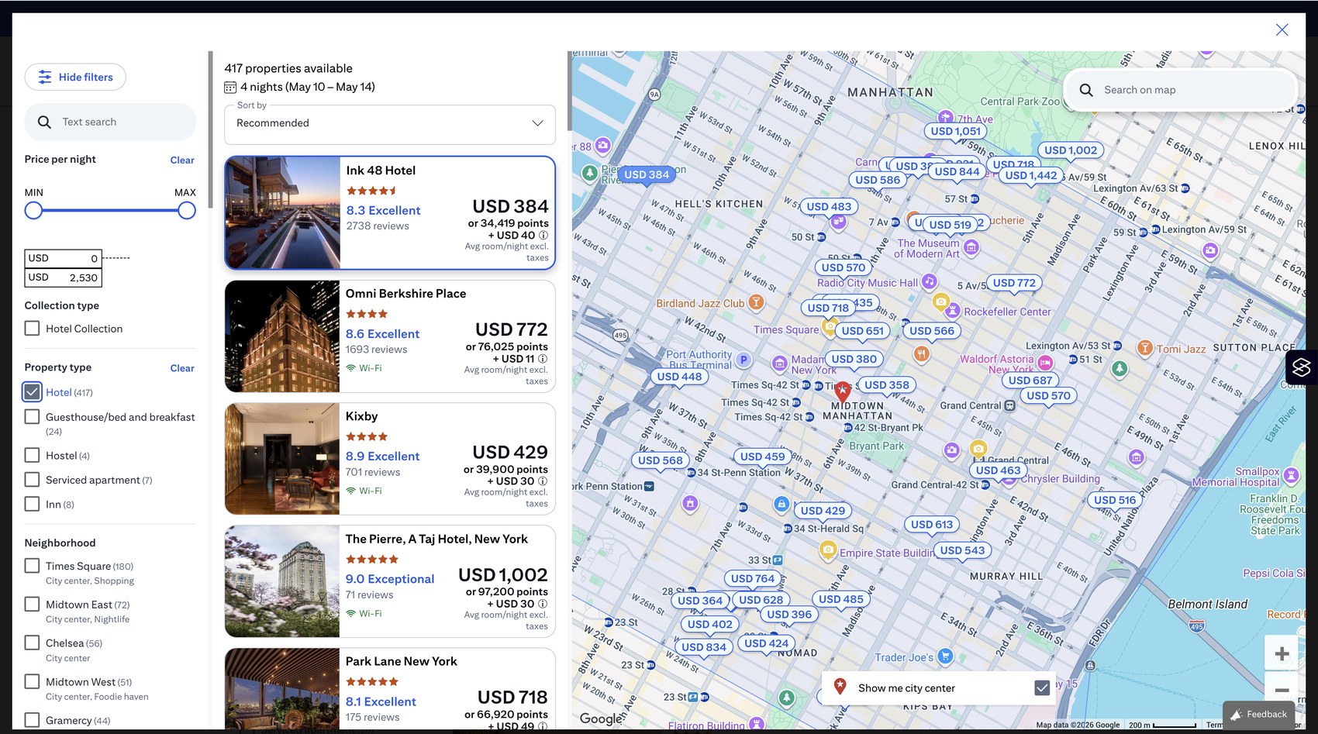Enable the Hotel Collection checkbox
The image size is (1318, 734).
click(32, 328)
